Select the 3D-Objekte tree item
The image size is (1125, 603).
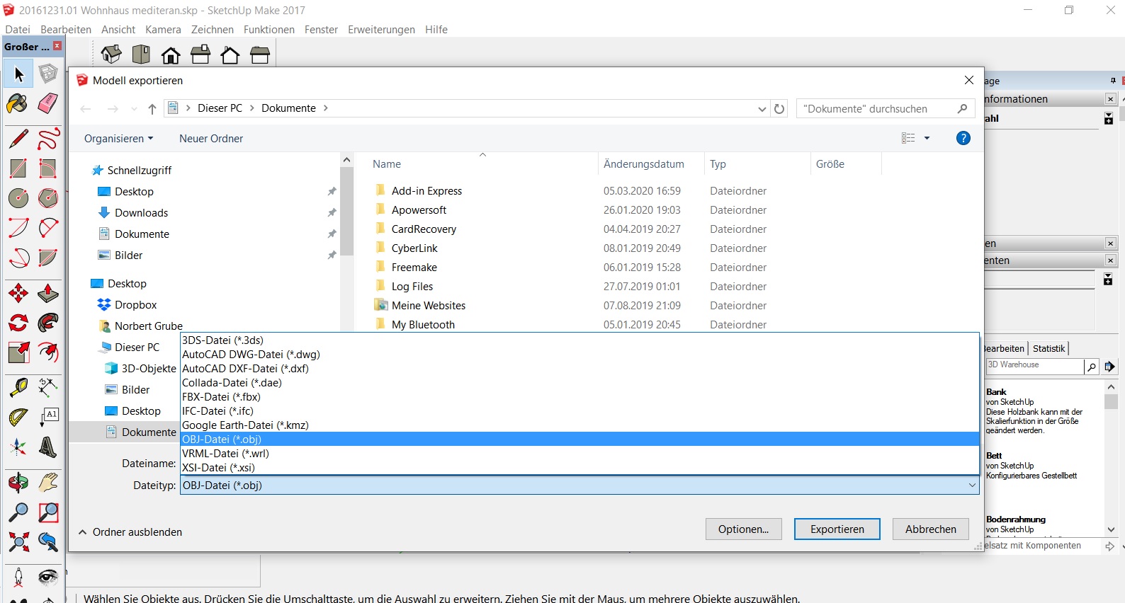coord(148,369)
